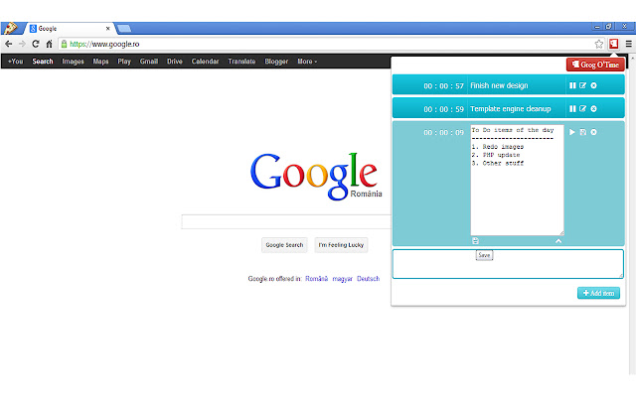The image size is (636, 397).
Task: Click the 'Finish new design' title
Action: 499,85
